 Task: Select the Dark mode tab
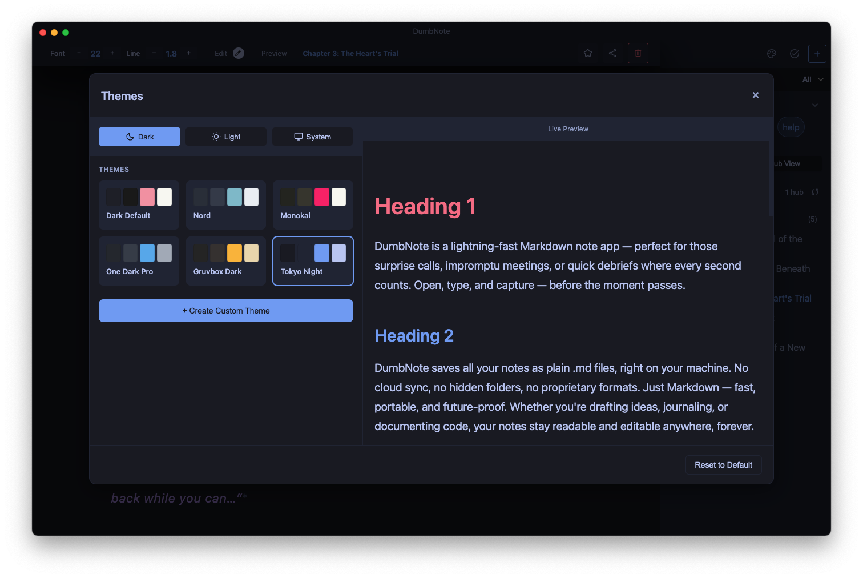[x=139, y=137]
